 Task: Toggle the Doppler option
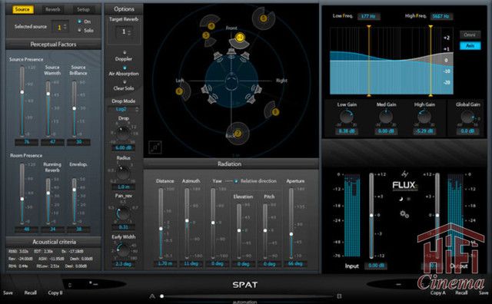pyautogui.click(x=125, y=53)
